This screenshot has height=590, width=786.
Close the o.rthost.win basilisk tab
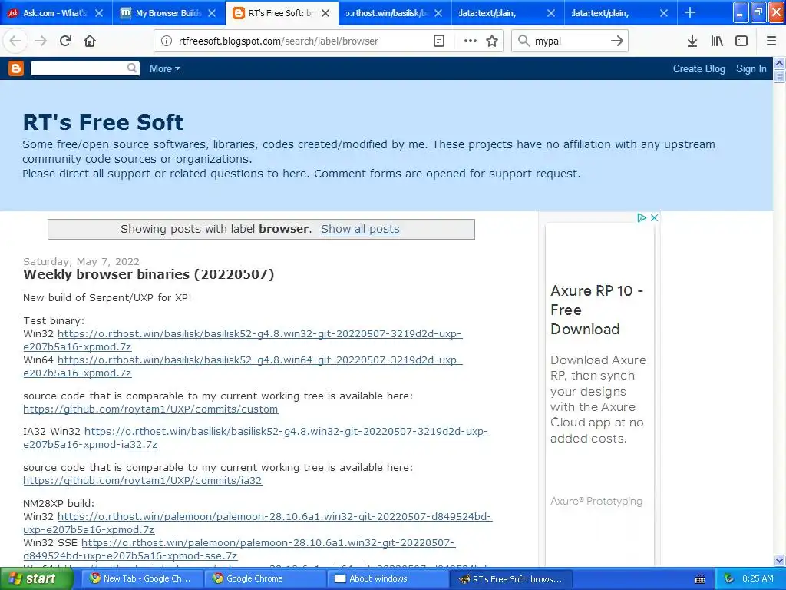tap(438, 13)
